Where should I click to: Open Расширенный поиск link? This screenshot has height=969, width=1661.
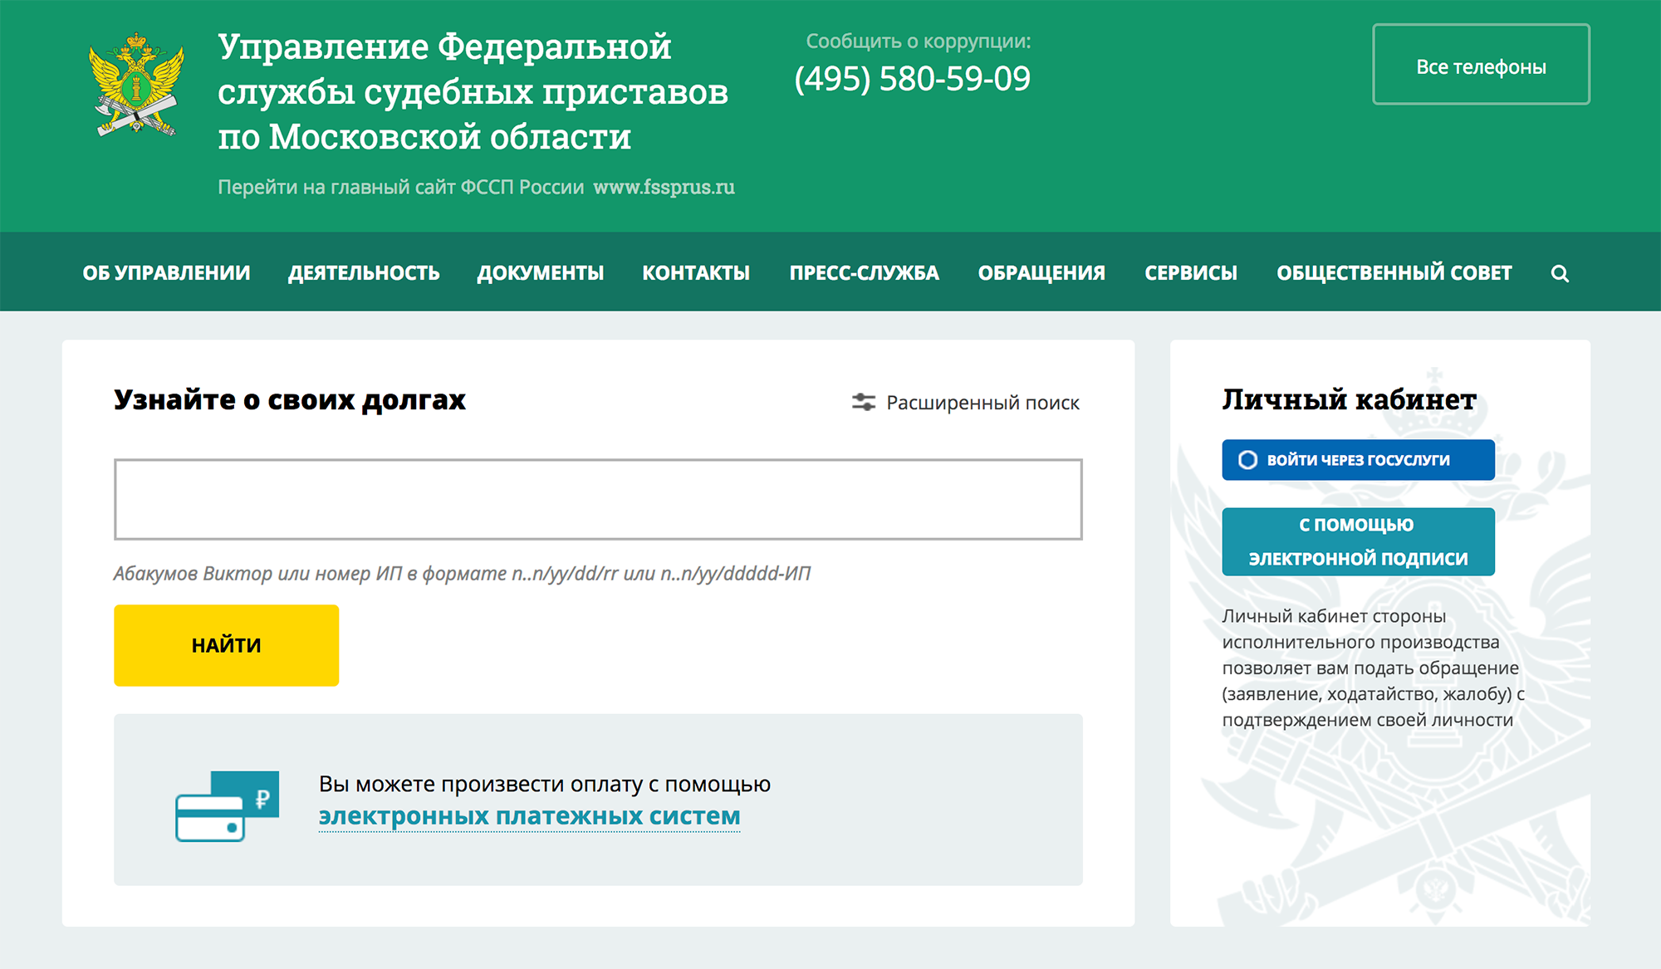[x=982, y=403]
